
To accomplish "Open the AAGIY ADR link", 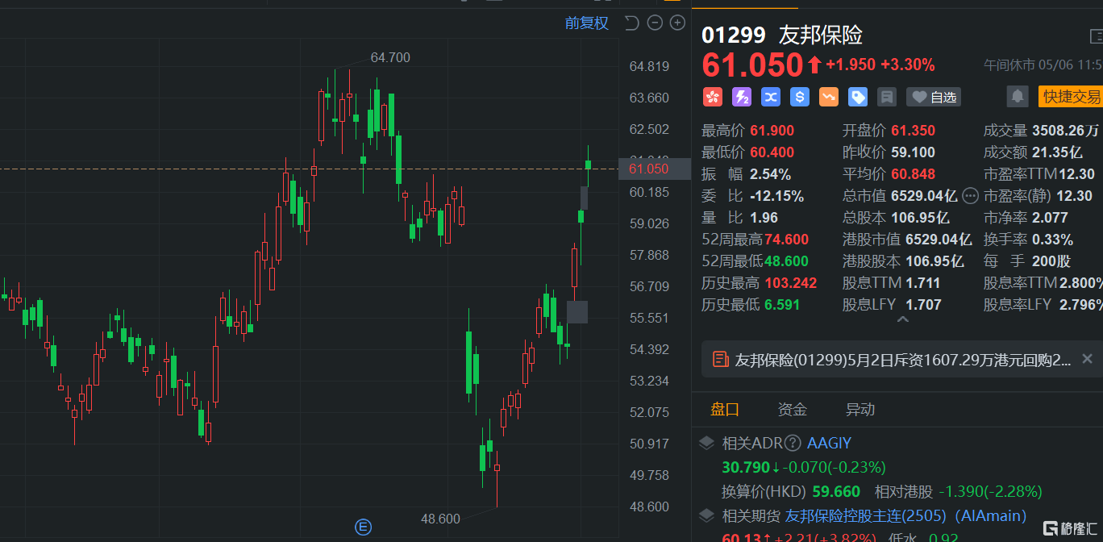I will click(x=829, y=443).
